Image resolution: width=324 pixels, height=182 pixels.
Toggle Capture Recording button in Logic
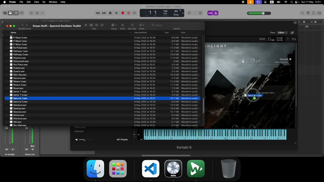(x=129, y=13)
